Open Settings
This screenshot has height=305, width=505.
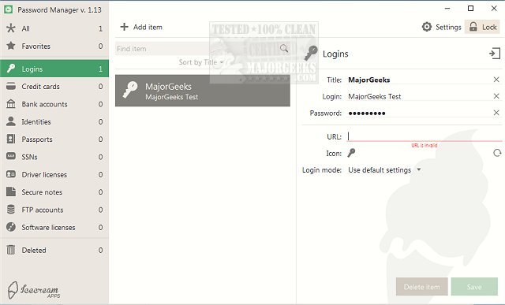coord(442,27)
